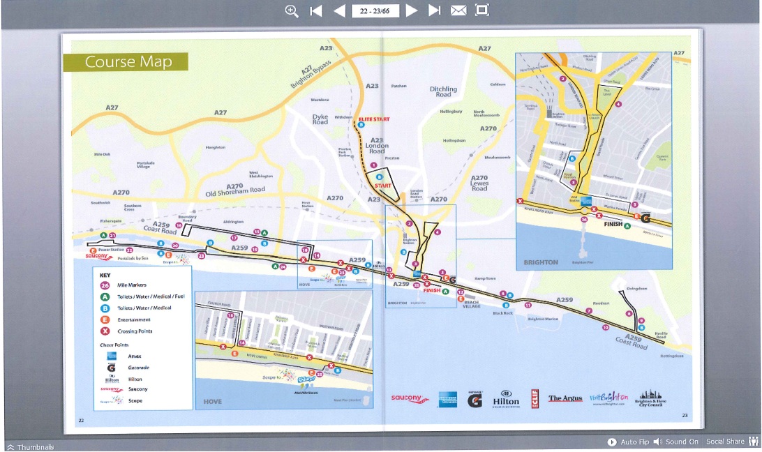Jump to the first page

tap(316, 10)
